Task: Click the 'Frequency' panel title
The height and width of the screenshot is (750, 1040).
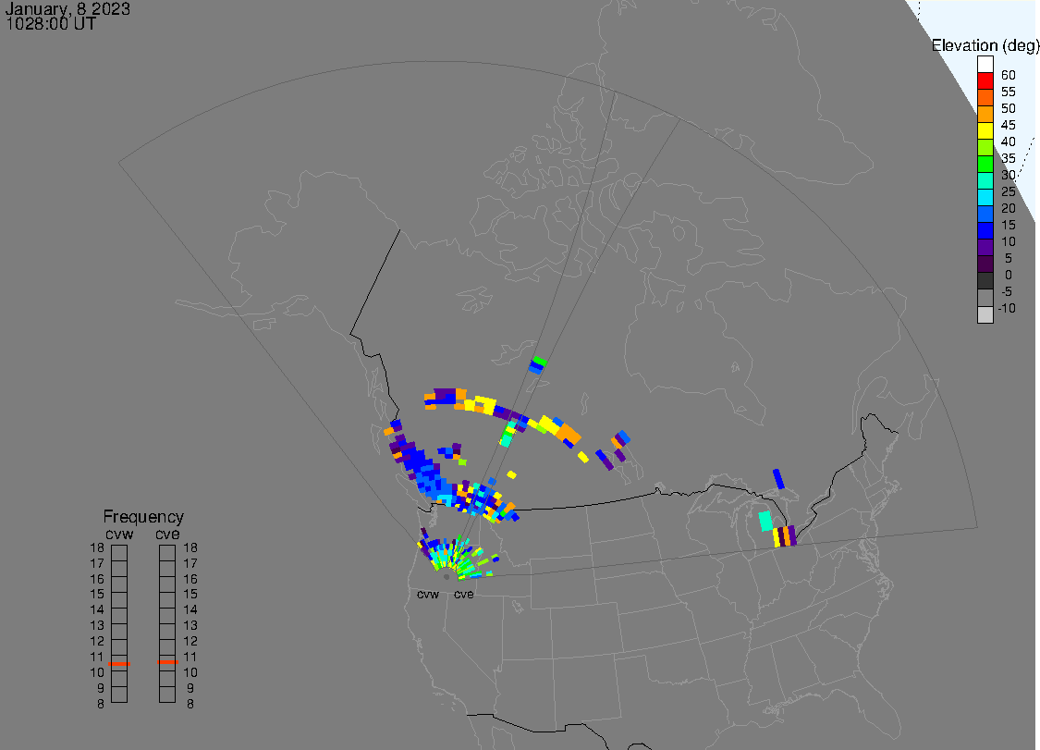Action: (x=143, y=516)
